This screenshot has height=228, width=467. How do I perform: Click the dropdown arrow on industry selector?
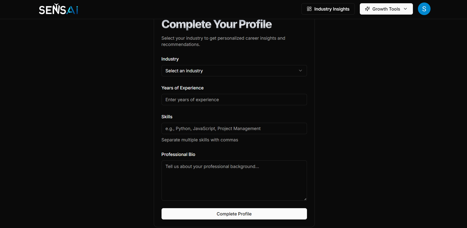(300, 71)
